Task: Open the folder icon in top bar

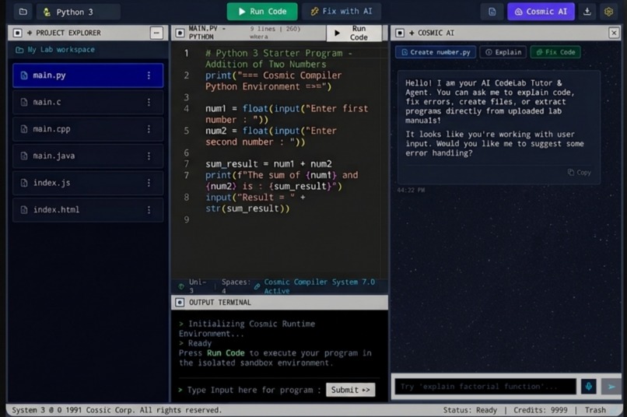Action: coord(23,12)
